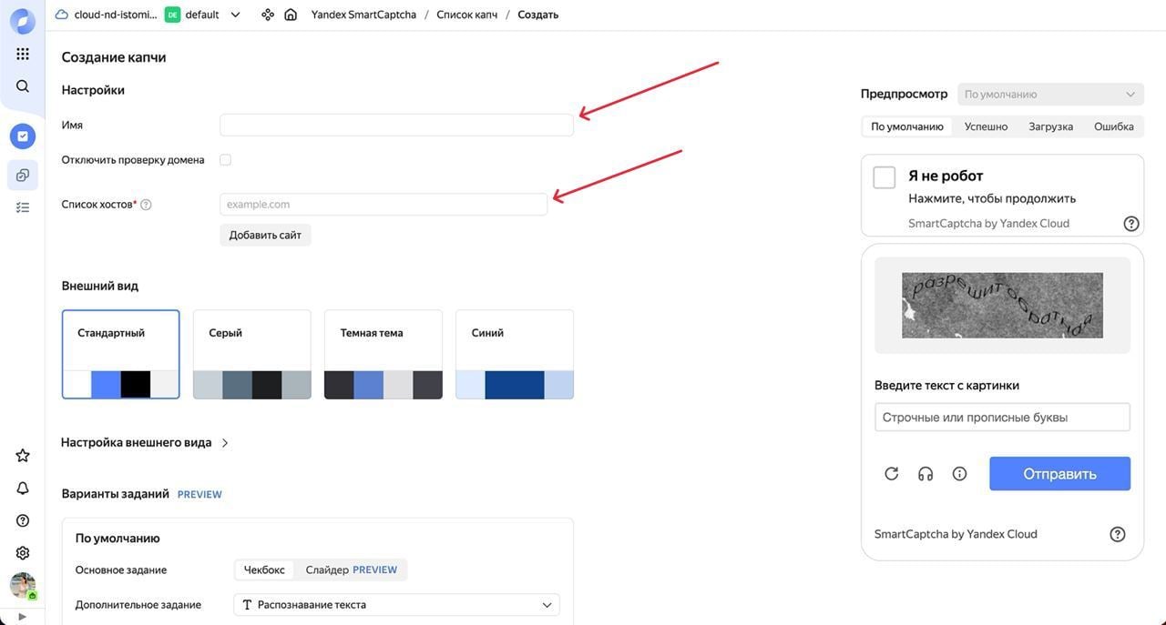Choose the Серый color theme
The width and height of the screenshot is (1166, 625).
(x=252, y=354)
